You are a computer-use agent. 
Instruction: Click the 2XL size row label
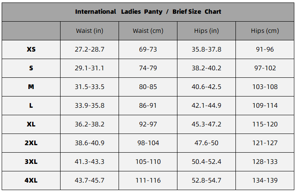click(31, 143)
